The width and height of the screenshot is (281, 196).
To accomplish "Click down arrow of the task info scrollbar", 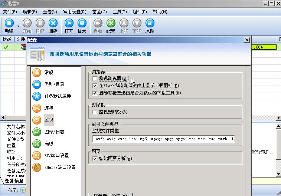I will [x=278, y=174].
